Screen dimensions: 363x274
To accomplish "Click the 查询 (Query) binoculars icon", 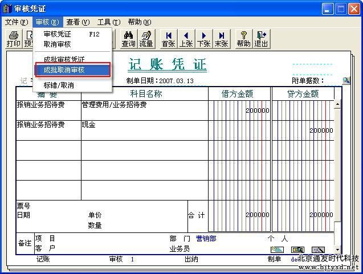I will 128,39.
